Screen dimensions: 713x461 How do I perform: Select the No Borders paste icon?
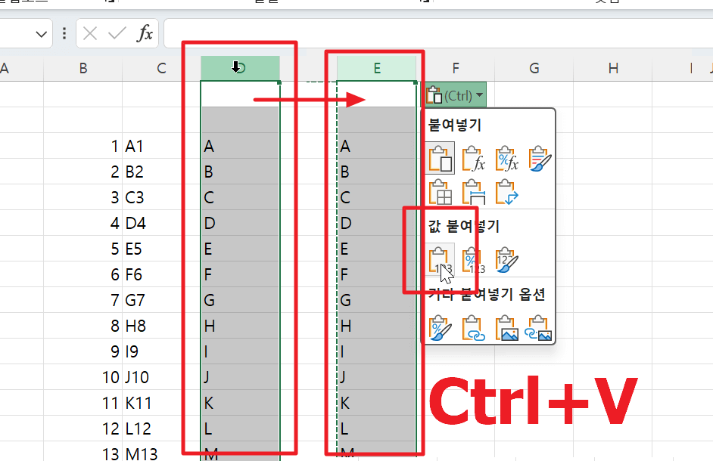pyautogui.click(x=441, y=192)
